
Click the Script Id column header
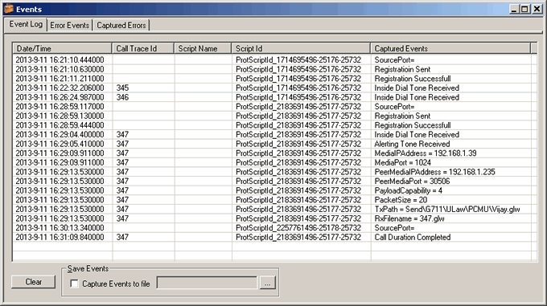pos(301,48)
